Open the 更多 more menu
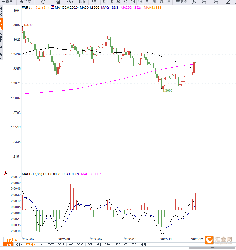Image resolution: width=236 pixels, height=250 pixels. pyautogui.click(x=181, y=2)
